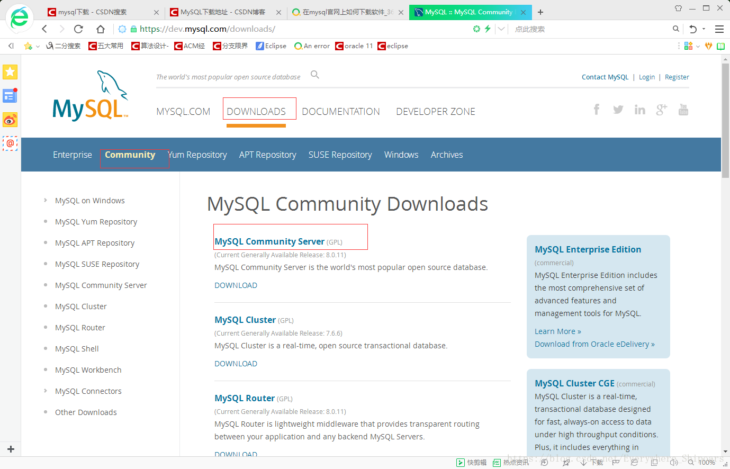Open the mail @ icon in the left sidebar
Screen dimensions: 730x469
pyautogui.click(x=10, y=143)
